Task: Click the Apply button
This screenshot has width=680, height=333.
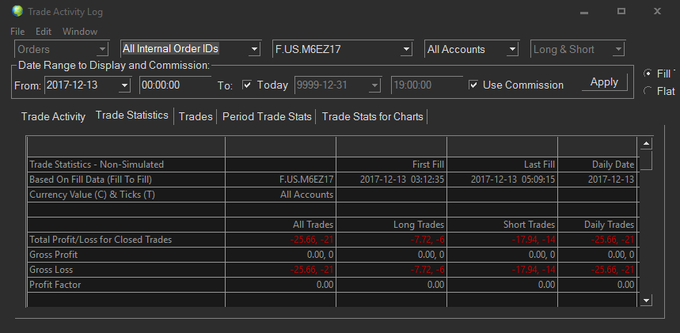Action: tap(604, 82)
